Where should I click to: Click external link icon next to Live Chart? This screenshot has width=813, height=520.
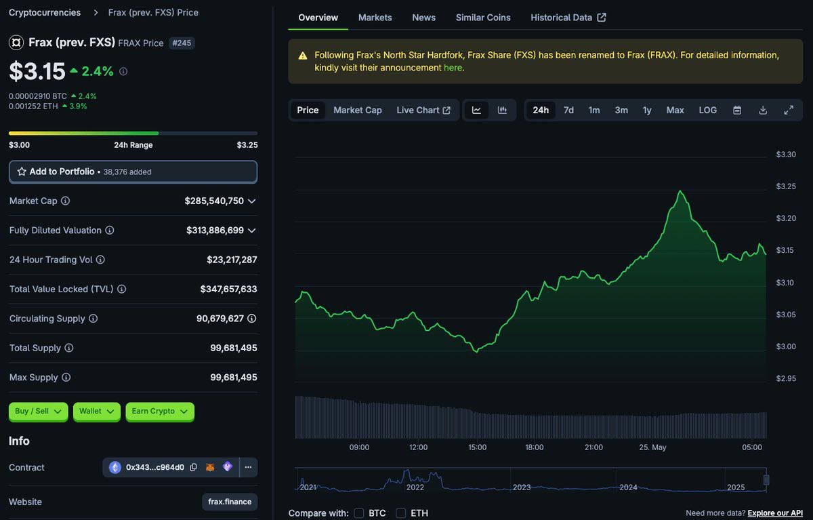tap(446, 111)
